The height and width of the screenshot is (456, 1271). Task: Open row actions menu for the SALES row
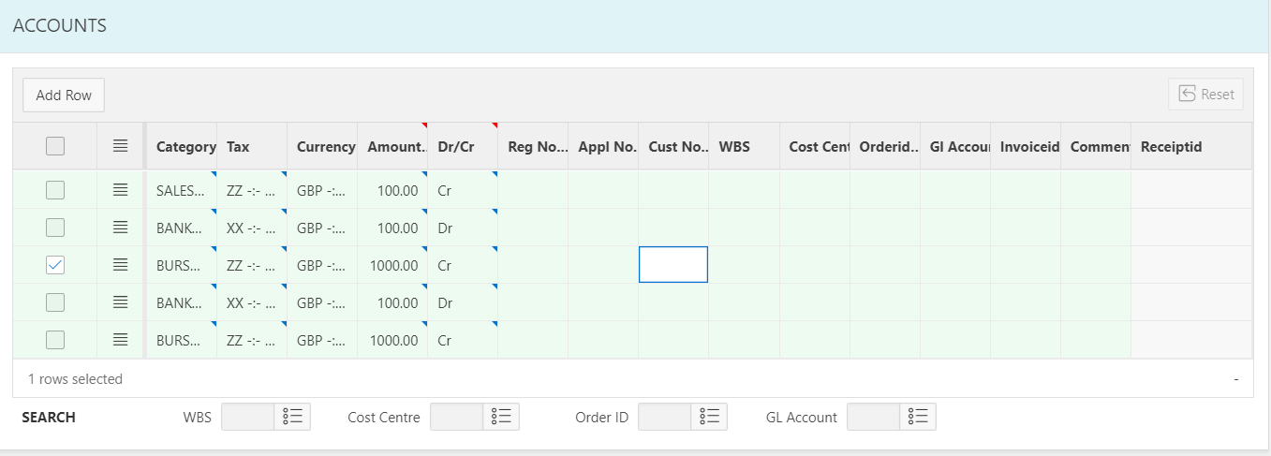[x=120, y=190]
